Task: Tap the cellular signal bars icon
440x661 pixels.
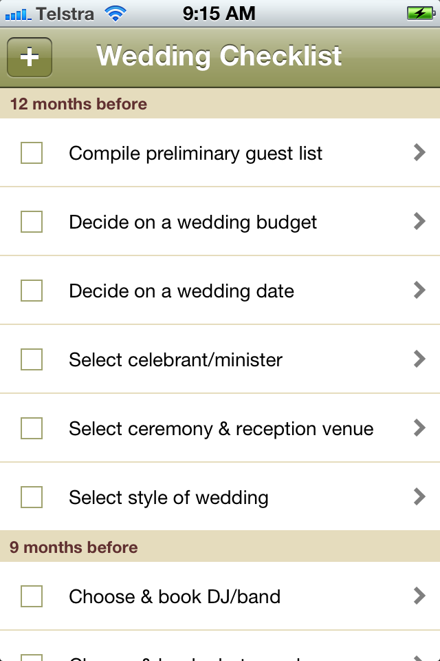Action: pos(16,13)
